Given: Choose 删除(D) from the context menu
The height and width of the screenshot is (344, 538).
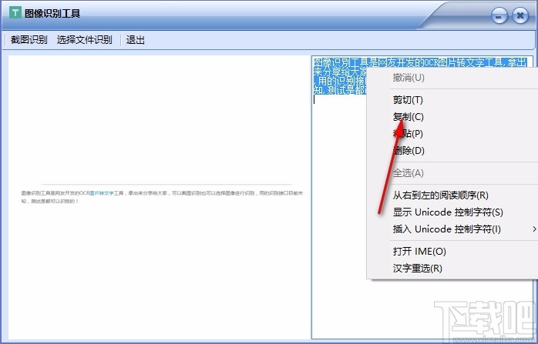Looking at the screenshot, I should pos(452,150).
